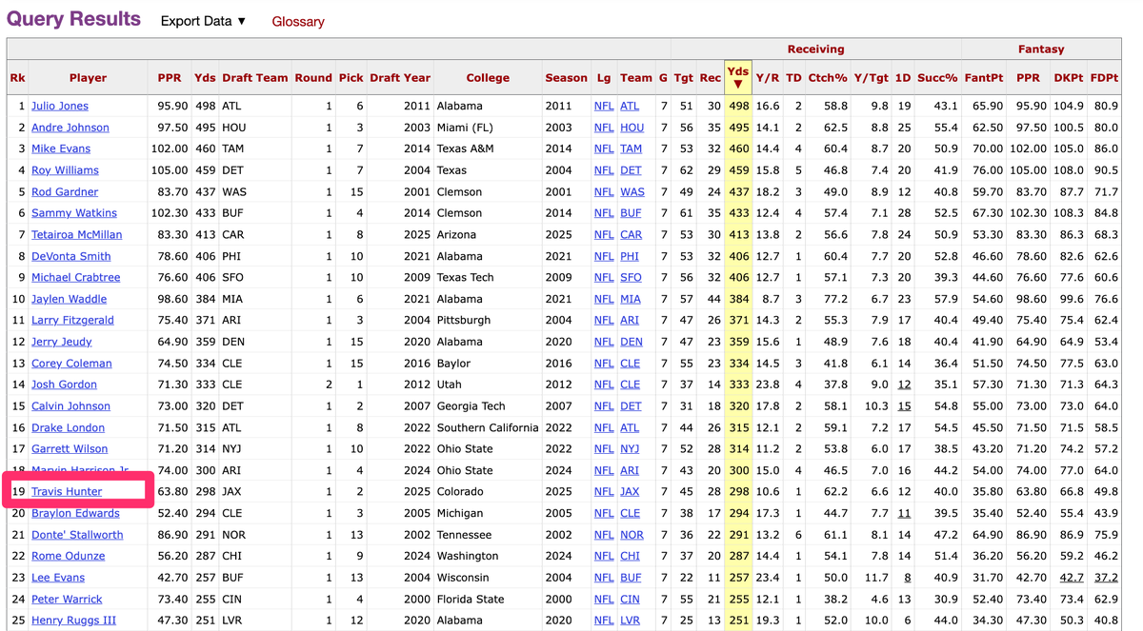This screenshot has height=631, width=1143.
Task: Sort table by Rk column header
Action: [x=17, y=78]
